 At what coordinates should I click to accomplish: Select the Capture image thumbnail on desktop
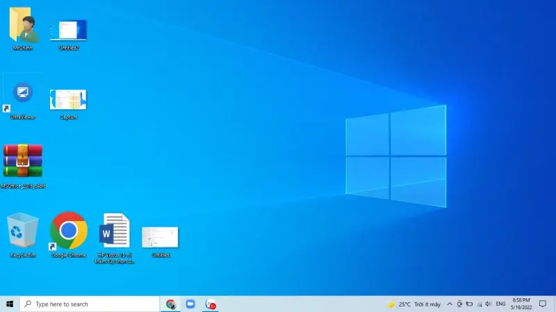(68, 100)
